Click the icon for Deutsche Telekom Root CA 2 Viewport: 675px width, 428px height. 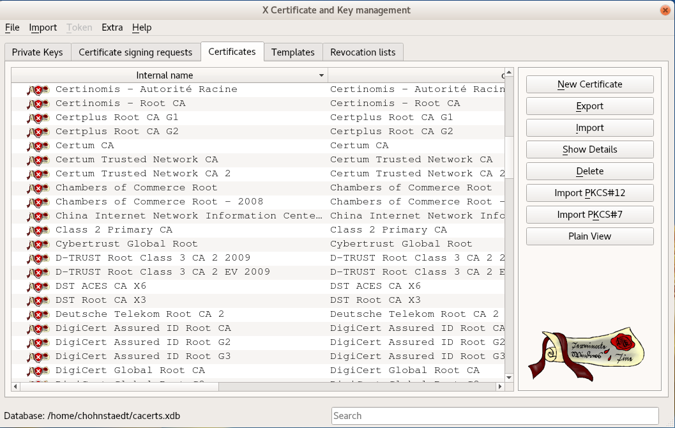[38, 314]
